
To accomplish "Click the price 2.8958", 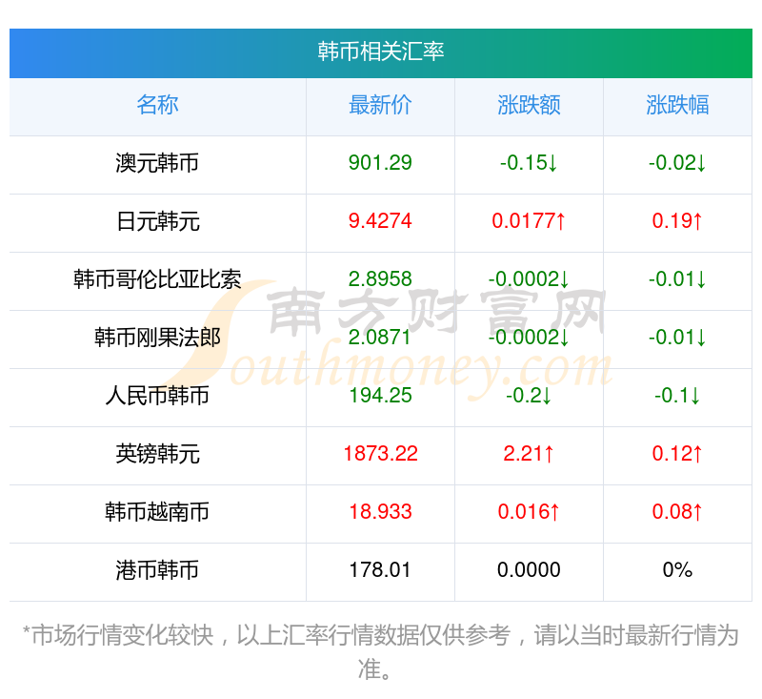I will (380, 279).
